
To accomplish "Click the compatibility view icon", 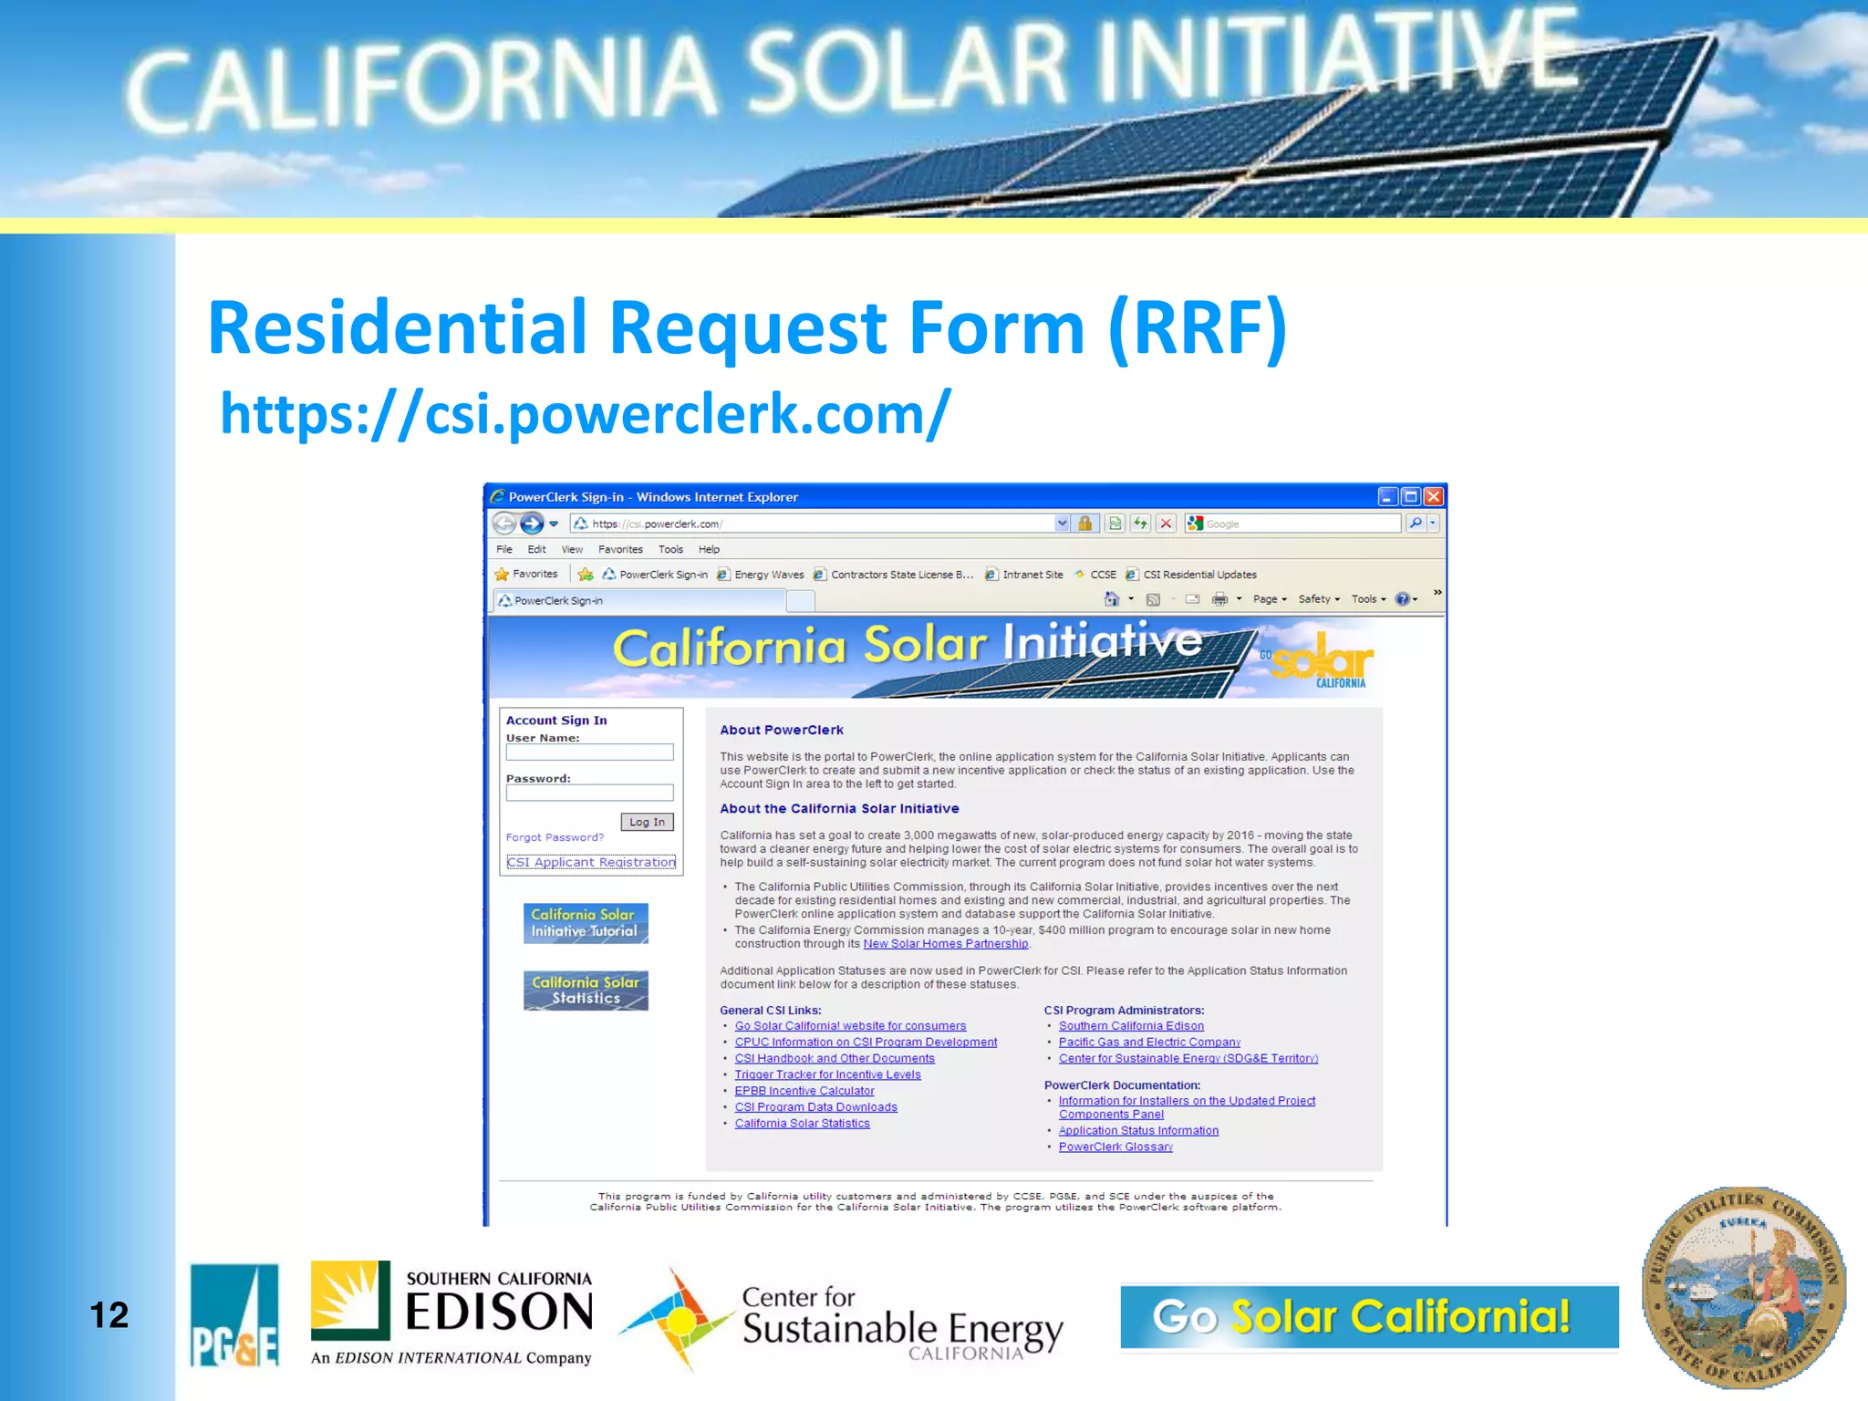I will tap(1115, 524).
